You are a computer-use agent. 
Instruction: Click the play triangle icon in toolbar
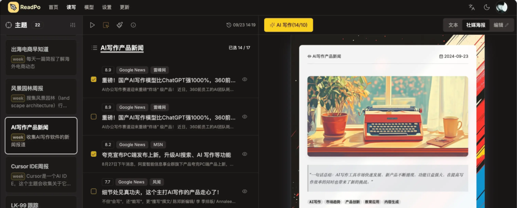(92, 25)
